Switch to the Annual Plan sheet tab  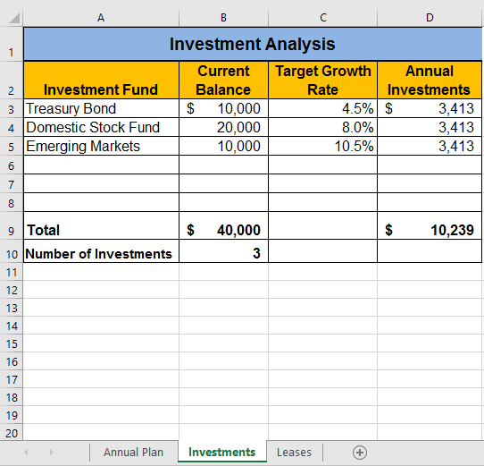133,452
